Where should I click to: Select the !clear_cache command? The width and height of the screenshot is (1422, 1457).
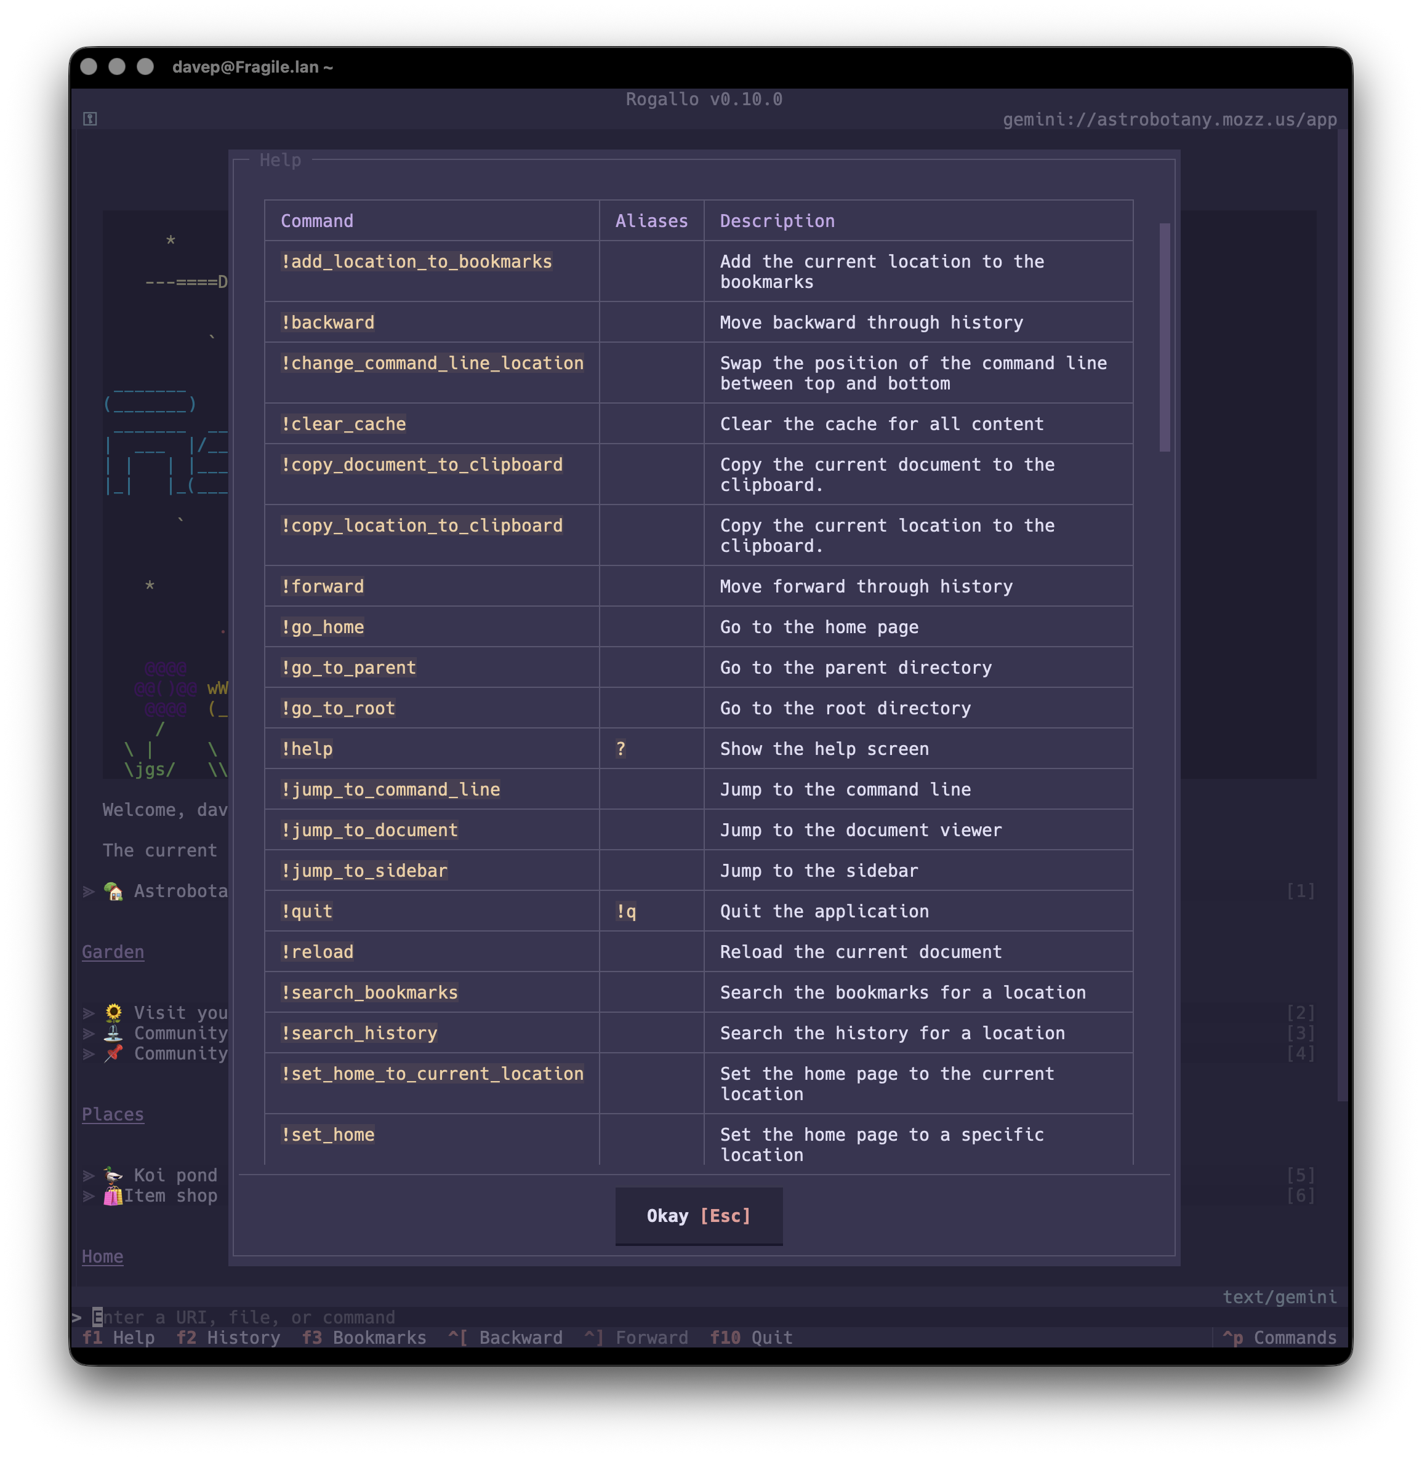pyautogui.click(x=343, y=424)
